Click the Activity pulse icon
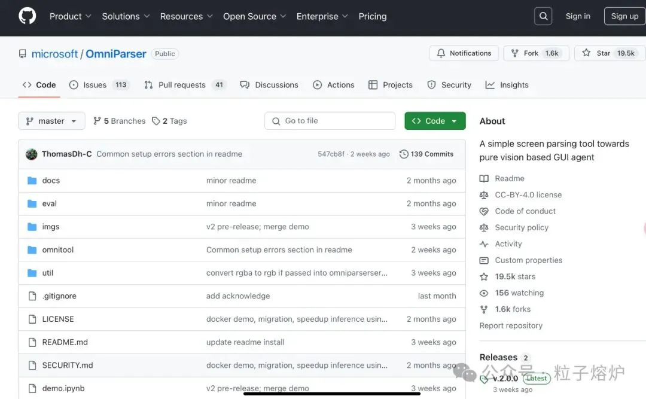 point(484,244)
